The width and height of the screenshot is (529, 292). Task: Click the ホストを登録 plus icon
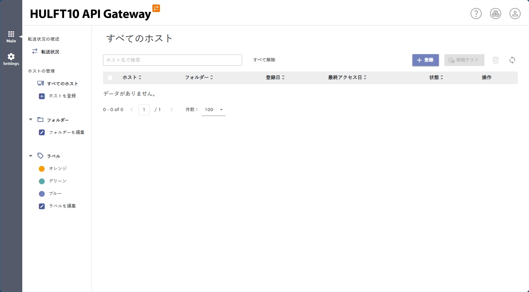click(x=42, y=96)
